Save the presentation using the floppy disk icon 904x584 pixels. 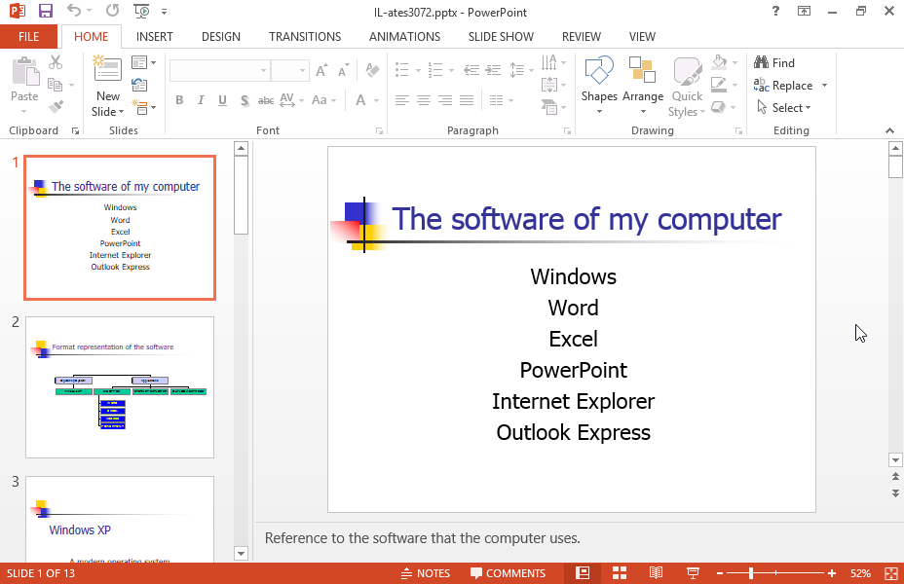(45, 11)
